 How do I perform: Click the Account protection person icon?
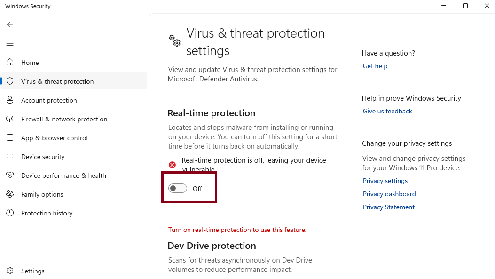(10, 100)
